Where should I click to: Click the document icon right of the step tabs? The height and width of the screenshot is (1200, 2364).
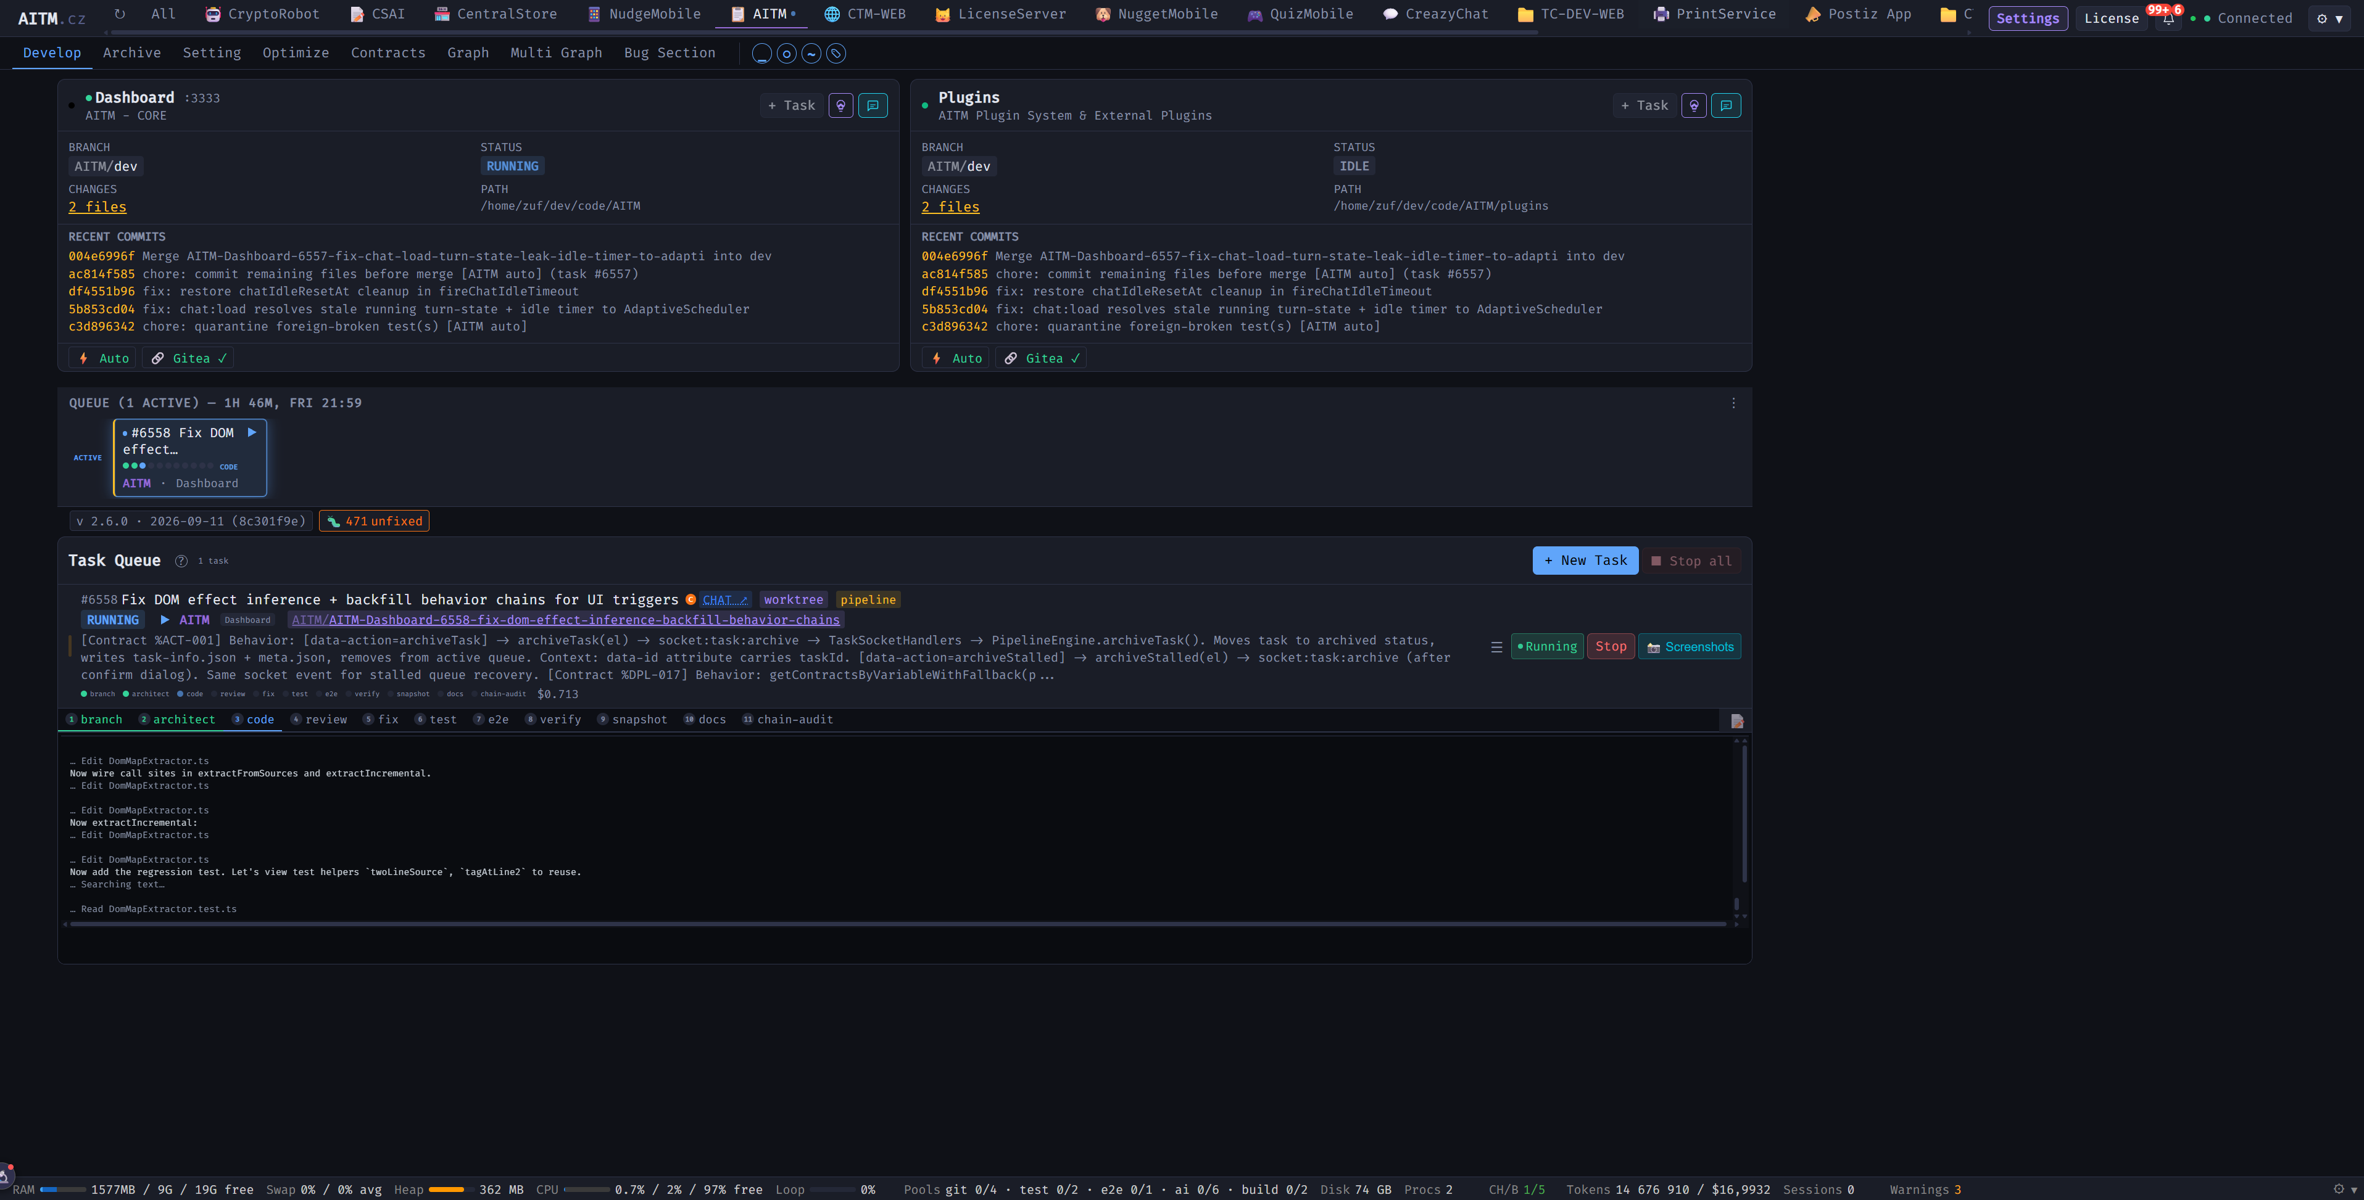[x=1737, y=721]
